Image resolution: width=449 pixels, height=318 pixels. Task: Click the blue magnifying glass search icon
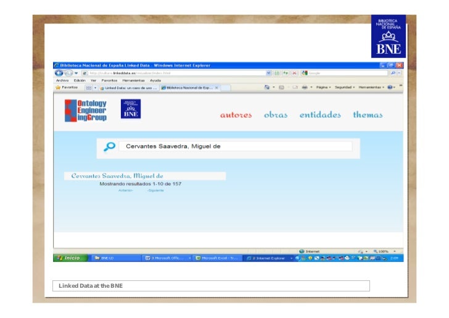coord(109,146)
